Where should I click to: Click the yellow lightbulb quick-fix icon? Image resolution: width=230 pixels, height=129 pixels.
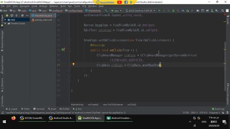73,64
